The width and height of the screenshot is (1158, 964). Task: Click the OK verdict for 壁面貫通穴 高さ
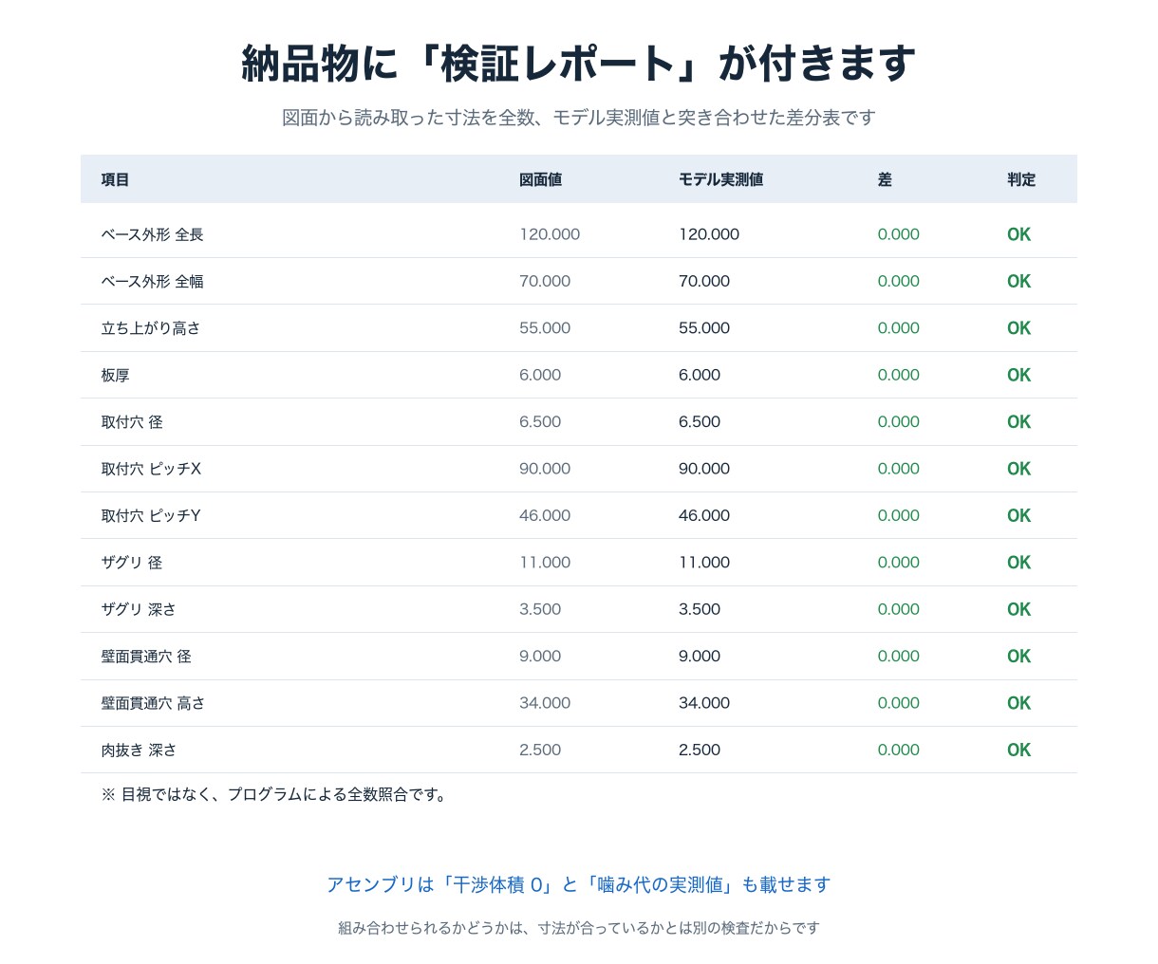[x=1019, y=703]
